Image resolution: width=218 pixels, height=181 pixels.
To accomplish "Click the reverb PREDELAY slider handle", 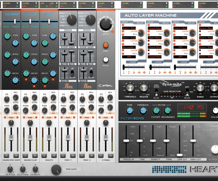I will pos(126,141).
